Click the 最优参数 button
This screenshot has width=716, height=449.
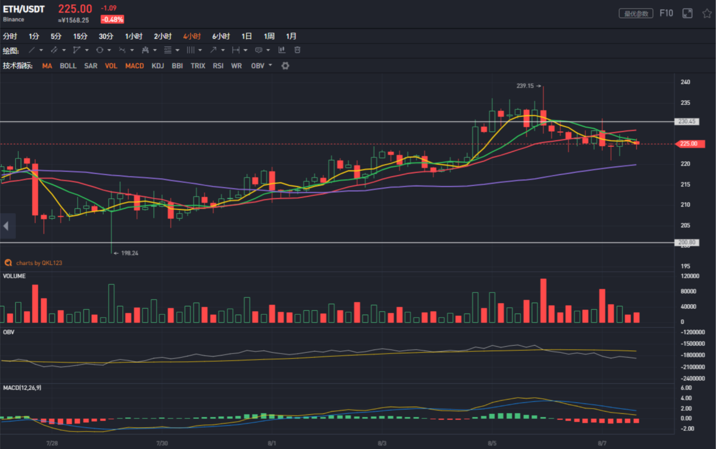(636, 14)
